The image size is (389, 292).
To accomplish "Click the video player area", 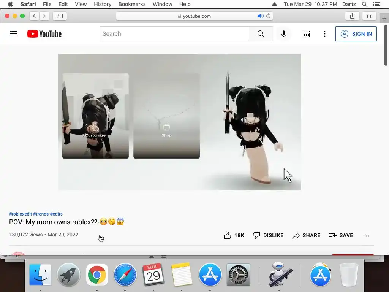I will 180,122.
